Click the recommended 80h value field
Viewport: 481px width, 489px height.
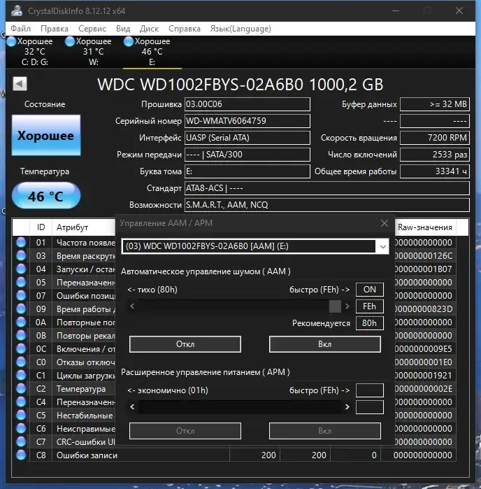click(370, 323)
